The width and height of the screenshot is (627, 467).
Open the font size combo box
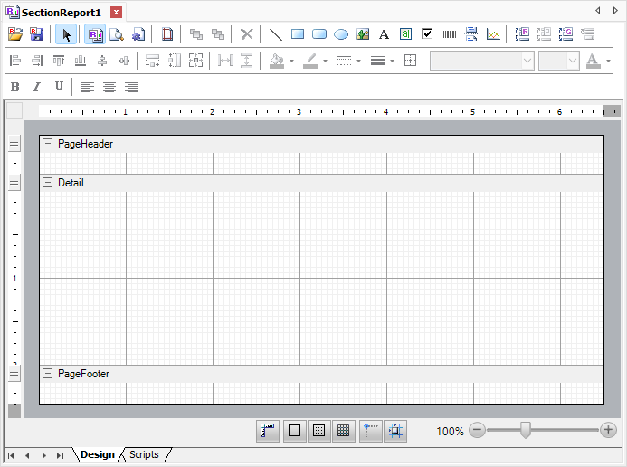pyautogui.click(x=559, y=61)
